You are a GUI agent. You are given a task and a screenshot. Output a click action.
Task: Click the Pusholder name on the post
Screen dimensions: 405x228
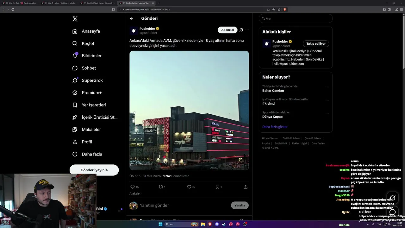coord(147,28)
